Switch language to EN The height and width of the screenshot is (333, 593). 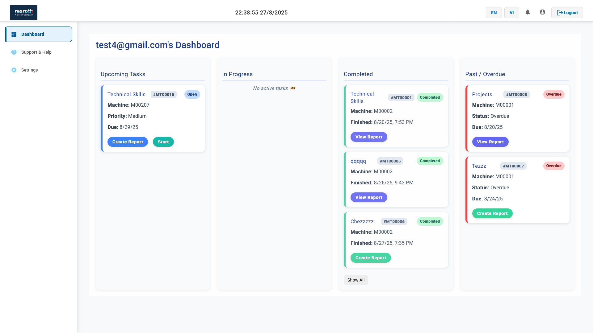tap(494, 13)
